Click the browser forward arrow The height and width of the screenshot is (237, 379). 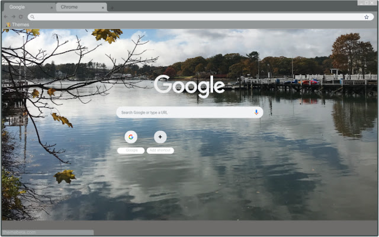pyautogui.click(x=13, y=17)
